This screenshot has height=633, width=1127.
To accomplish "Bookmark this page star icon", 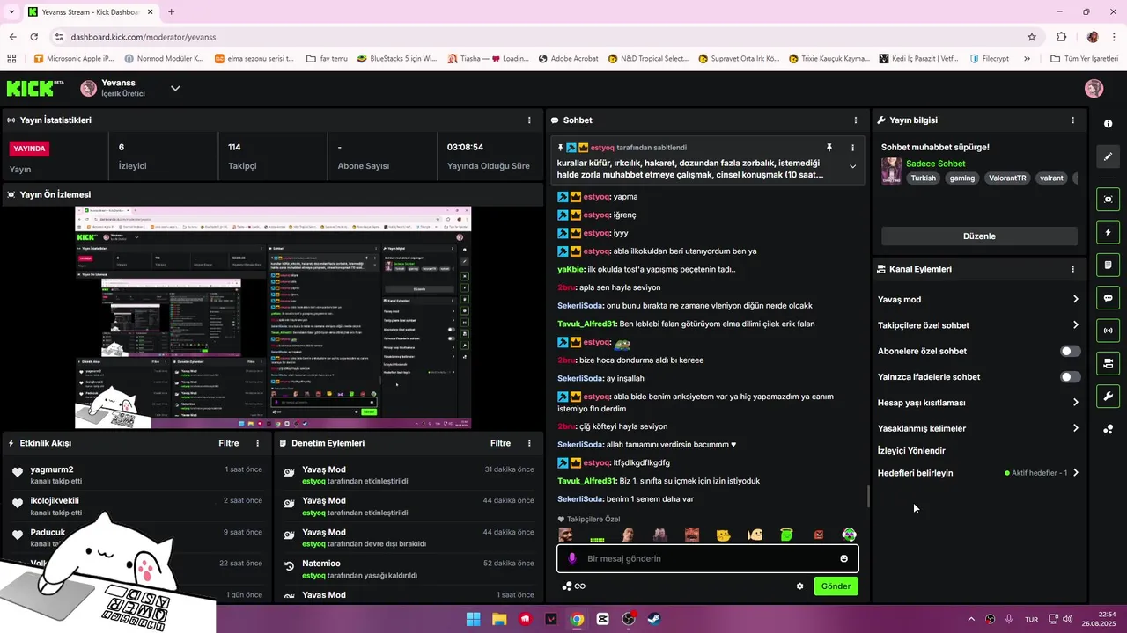I will click(x=1032, y=37).
